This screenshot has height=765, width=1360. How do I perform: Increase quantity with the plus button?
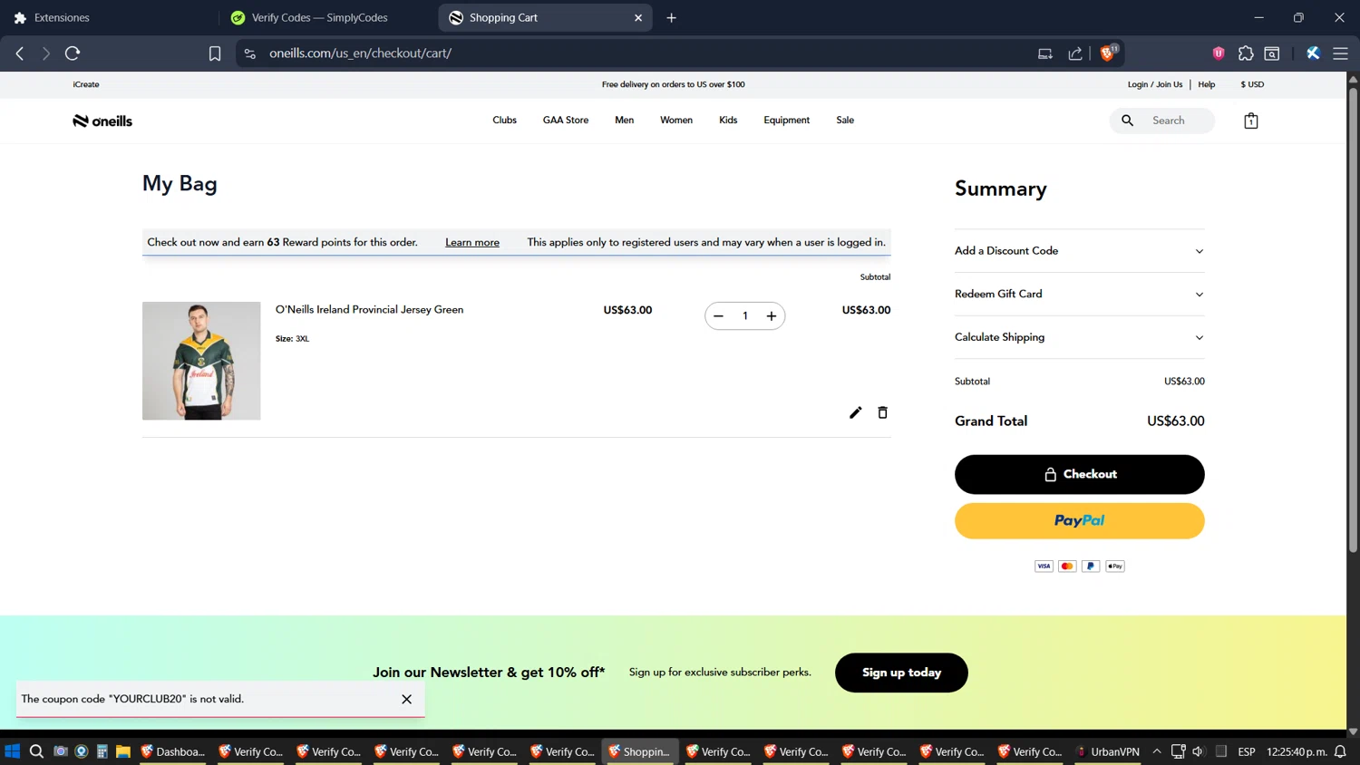pos(772,316)
